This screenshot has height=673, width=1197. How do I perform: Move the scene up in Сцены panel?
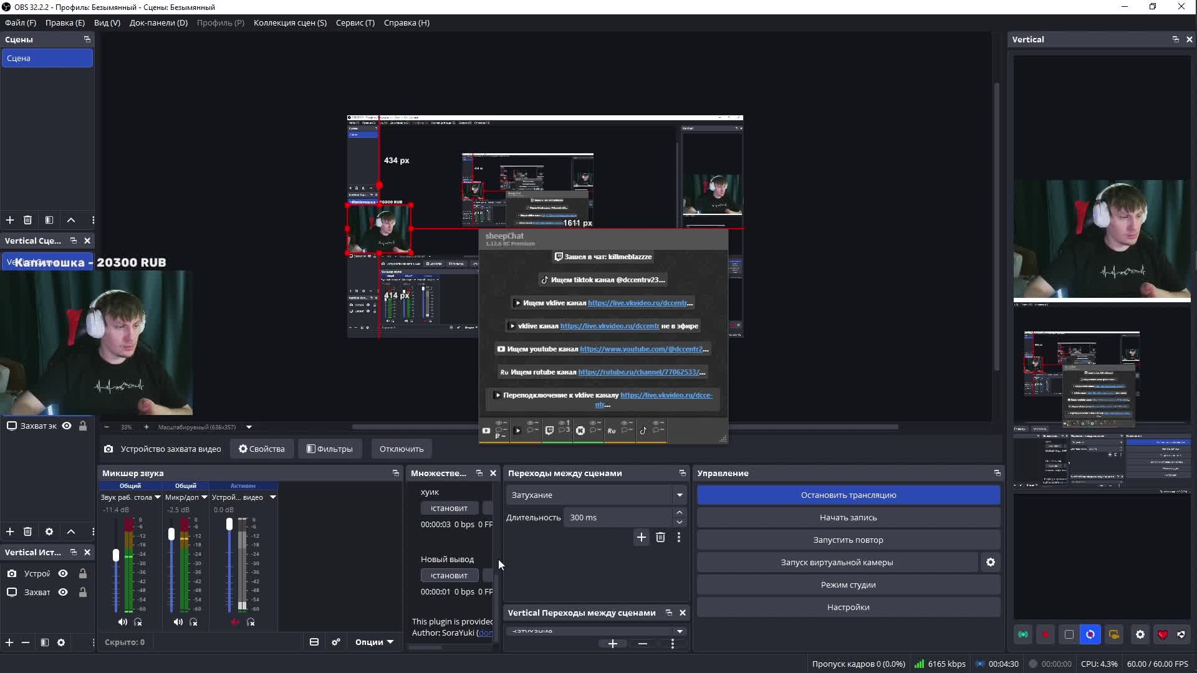click(71, 220)
